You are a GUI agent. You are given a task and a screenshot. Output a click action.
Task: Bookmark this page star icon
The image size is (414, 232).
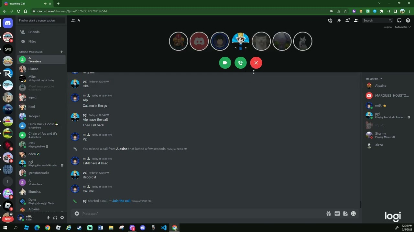tap(345, 11)
